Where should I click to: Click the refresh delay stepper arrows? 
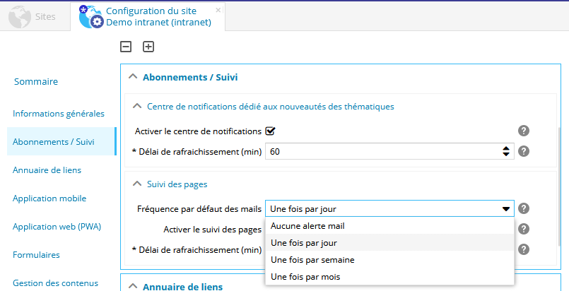pos(506,151)
